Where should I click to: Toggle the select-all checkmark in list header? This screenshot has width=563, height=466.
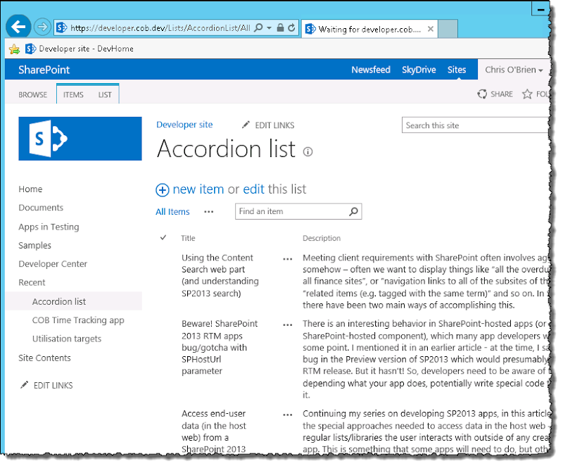[163, 237]
